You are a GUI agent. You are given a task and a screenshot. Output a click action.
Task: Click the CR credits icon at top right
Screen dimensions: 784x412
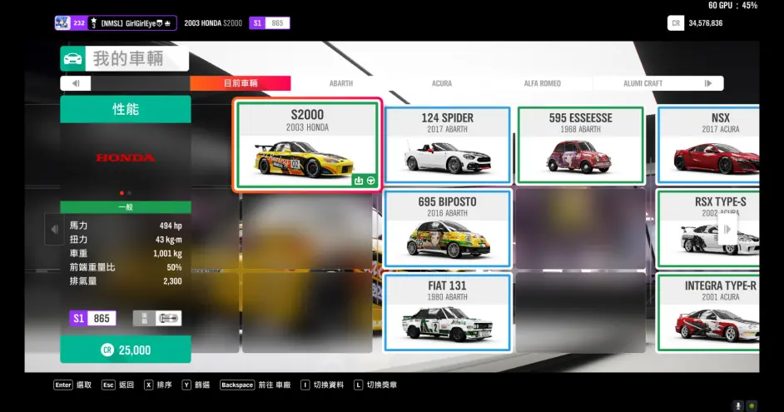[676, 23]
